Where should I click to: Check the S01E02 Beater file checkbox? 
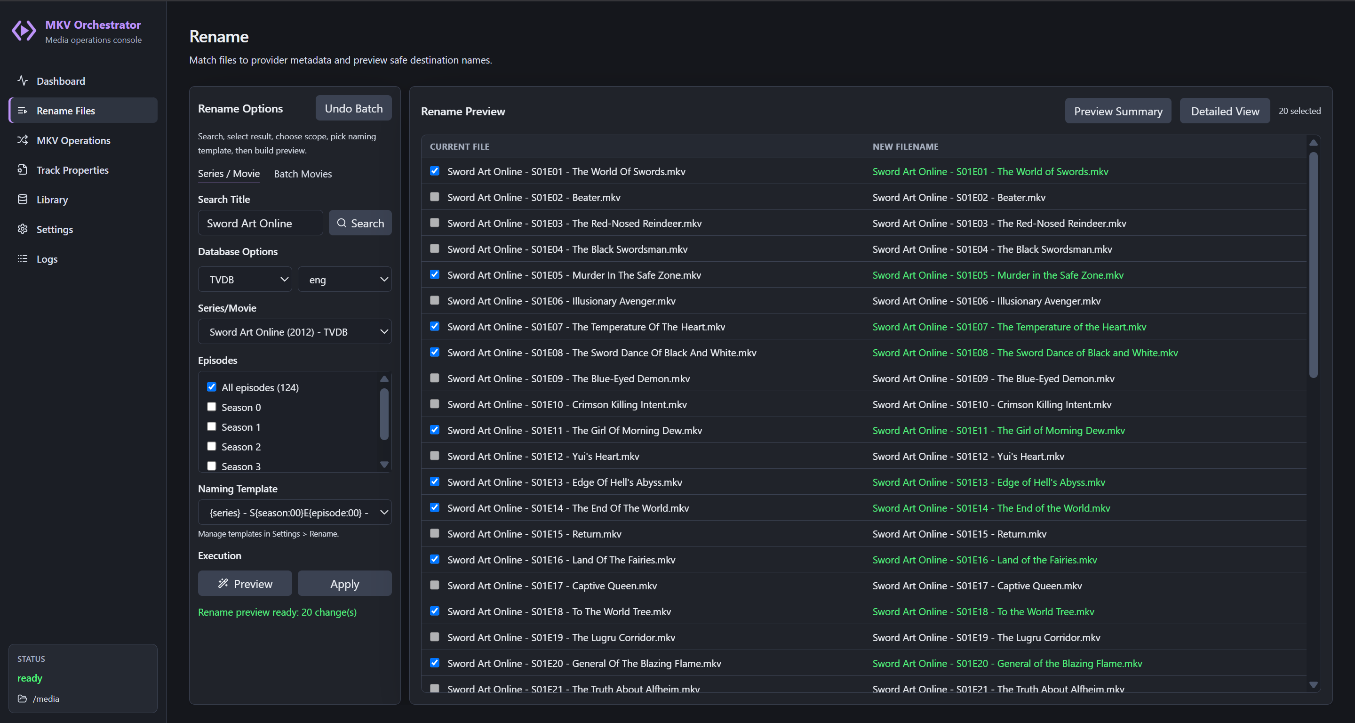(x=434, y=197)
